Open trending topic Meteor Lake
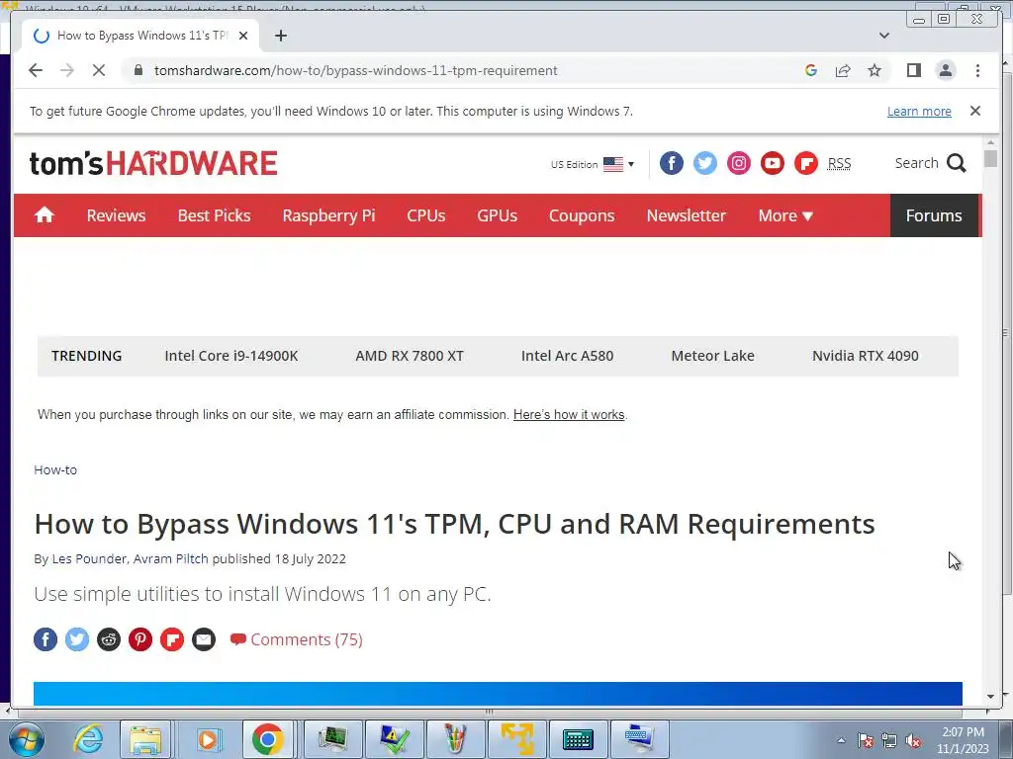This screenshot has width=1013, height=759. point(712,356)
